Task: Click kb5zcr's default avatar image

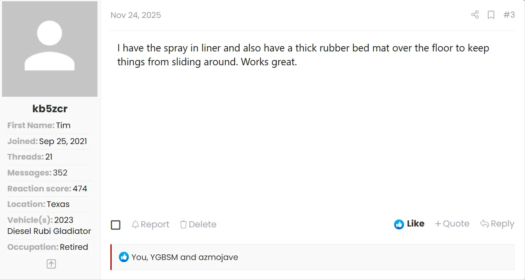Action: 50,49
